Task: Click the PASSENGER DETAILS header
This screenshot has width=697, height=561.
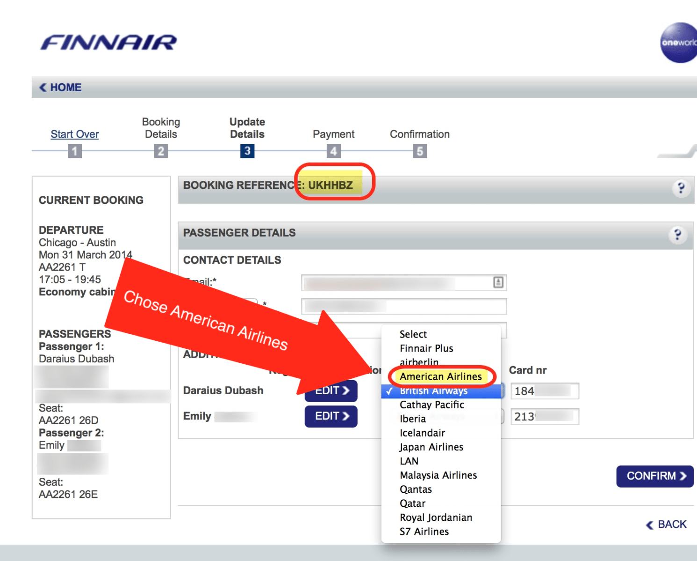Action: 239,233
